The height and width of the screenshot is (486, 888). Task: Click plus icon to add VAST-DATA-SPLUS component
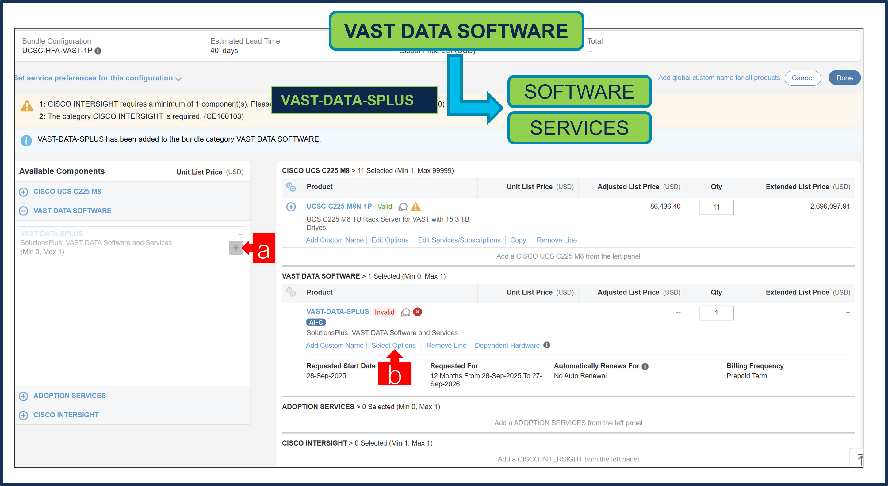coord(236,248)
